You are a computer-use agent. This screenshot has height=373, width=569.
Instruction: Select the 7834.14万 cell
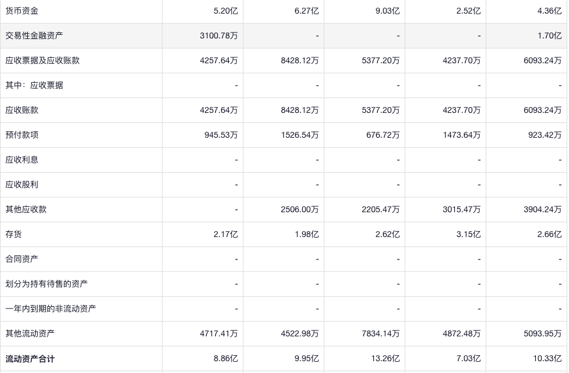[381, 333]
